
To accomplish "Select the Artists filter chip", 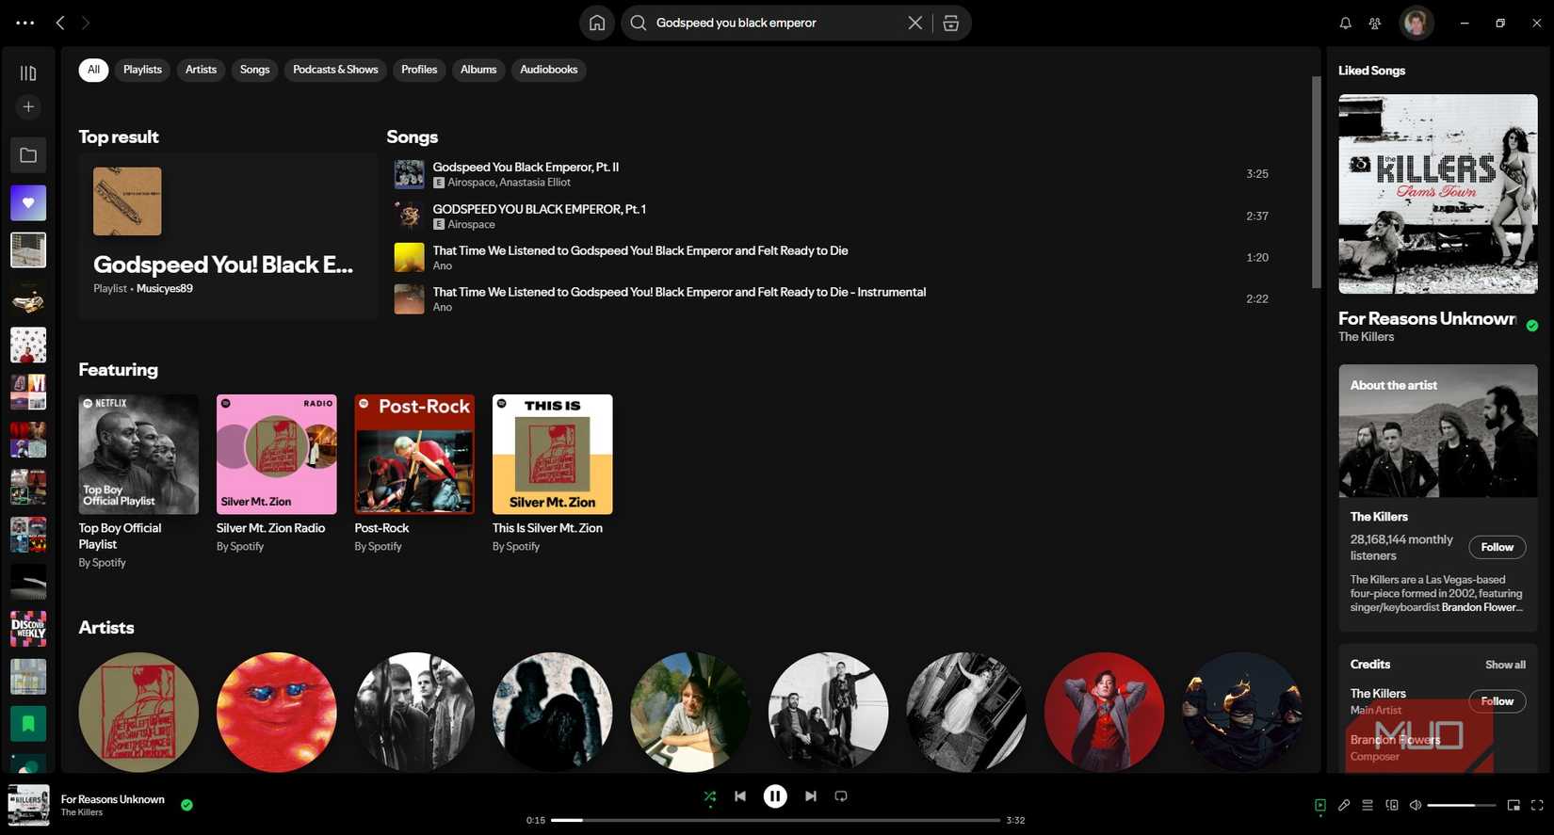I will (201, 70).
